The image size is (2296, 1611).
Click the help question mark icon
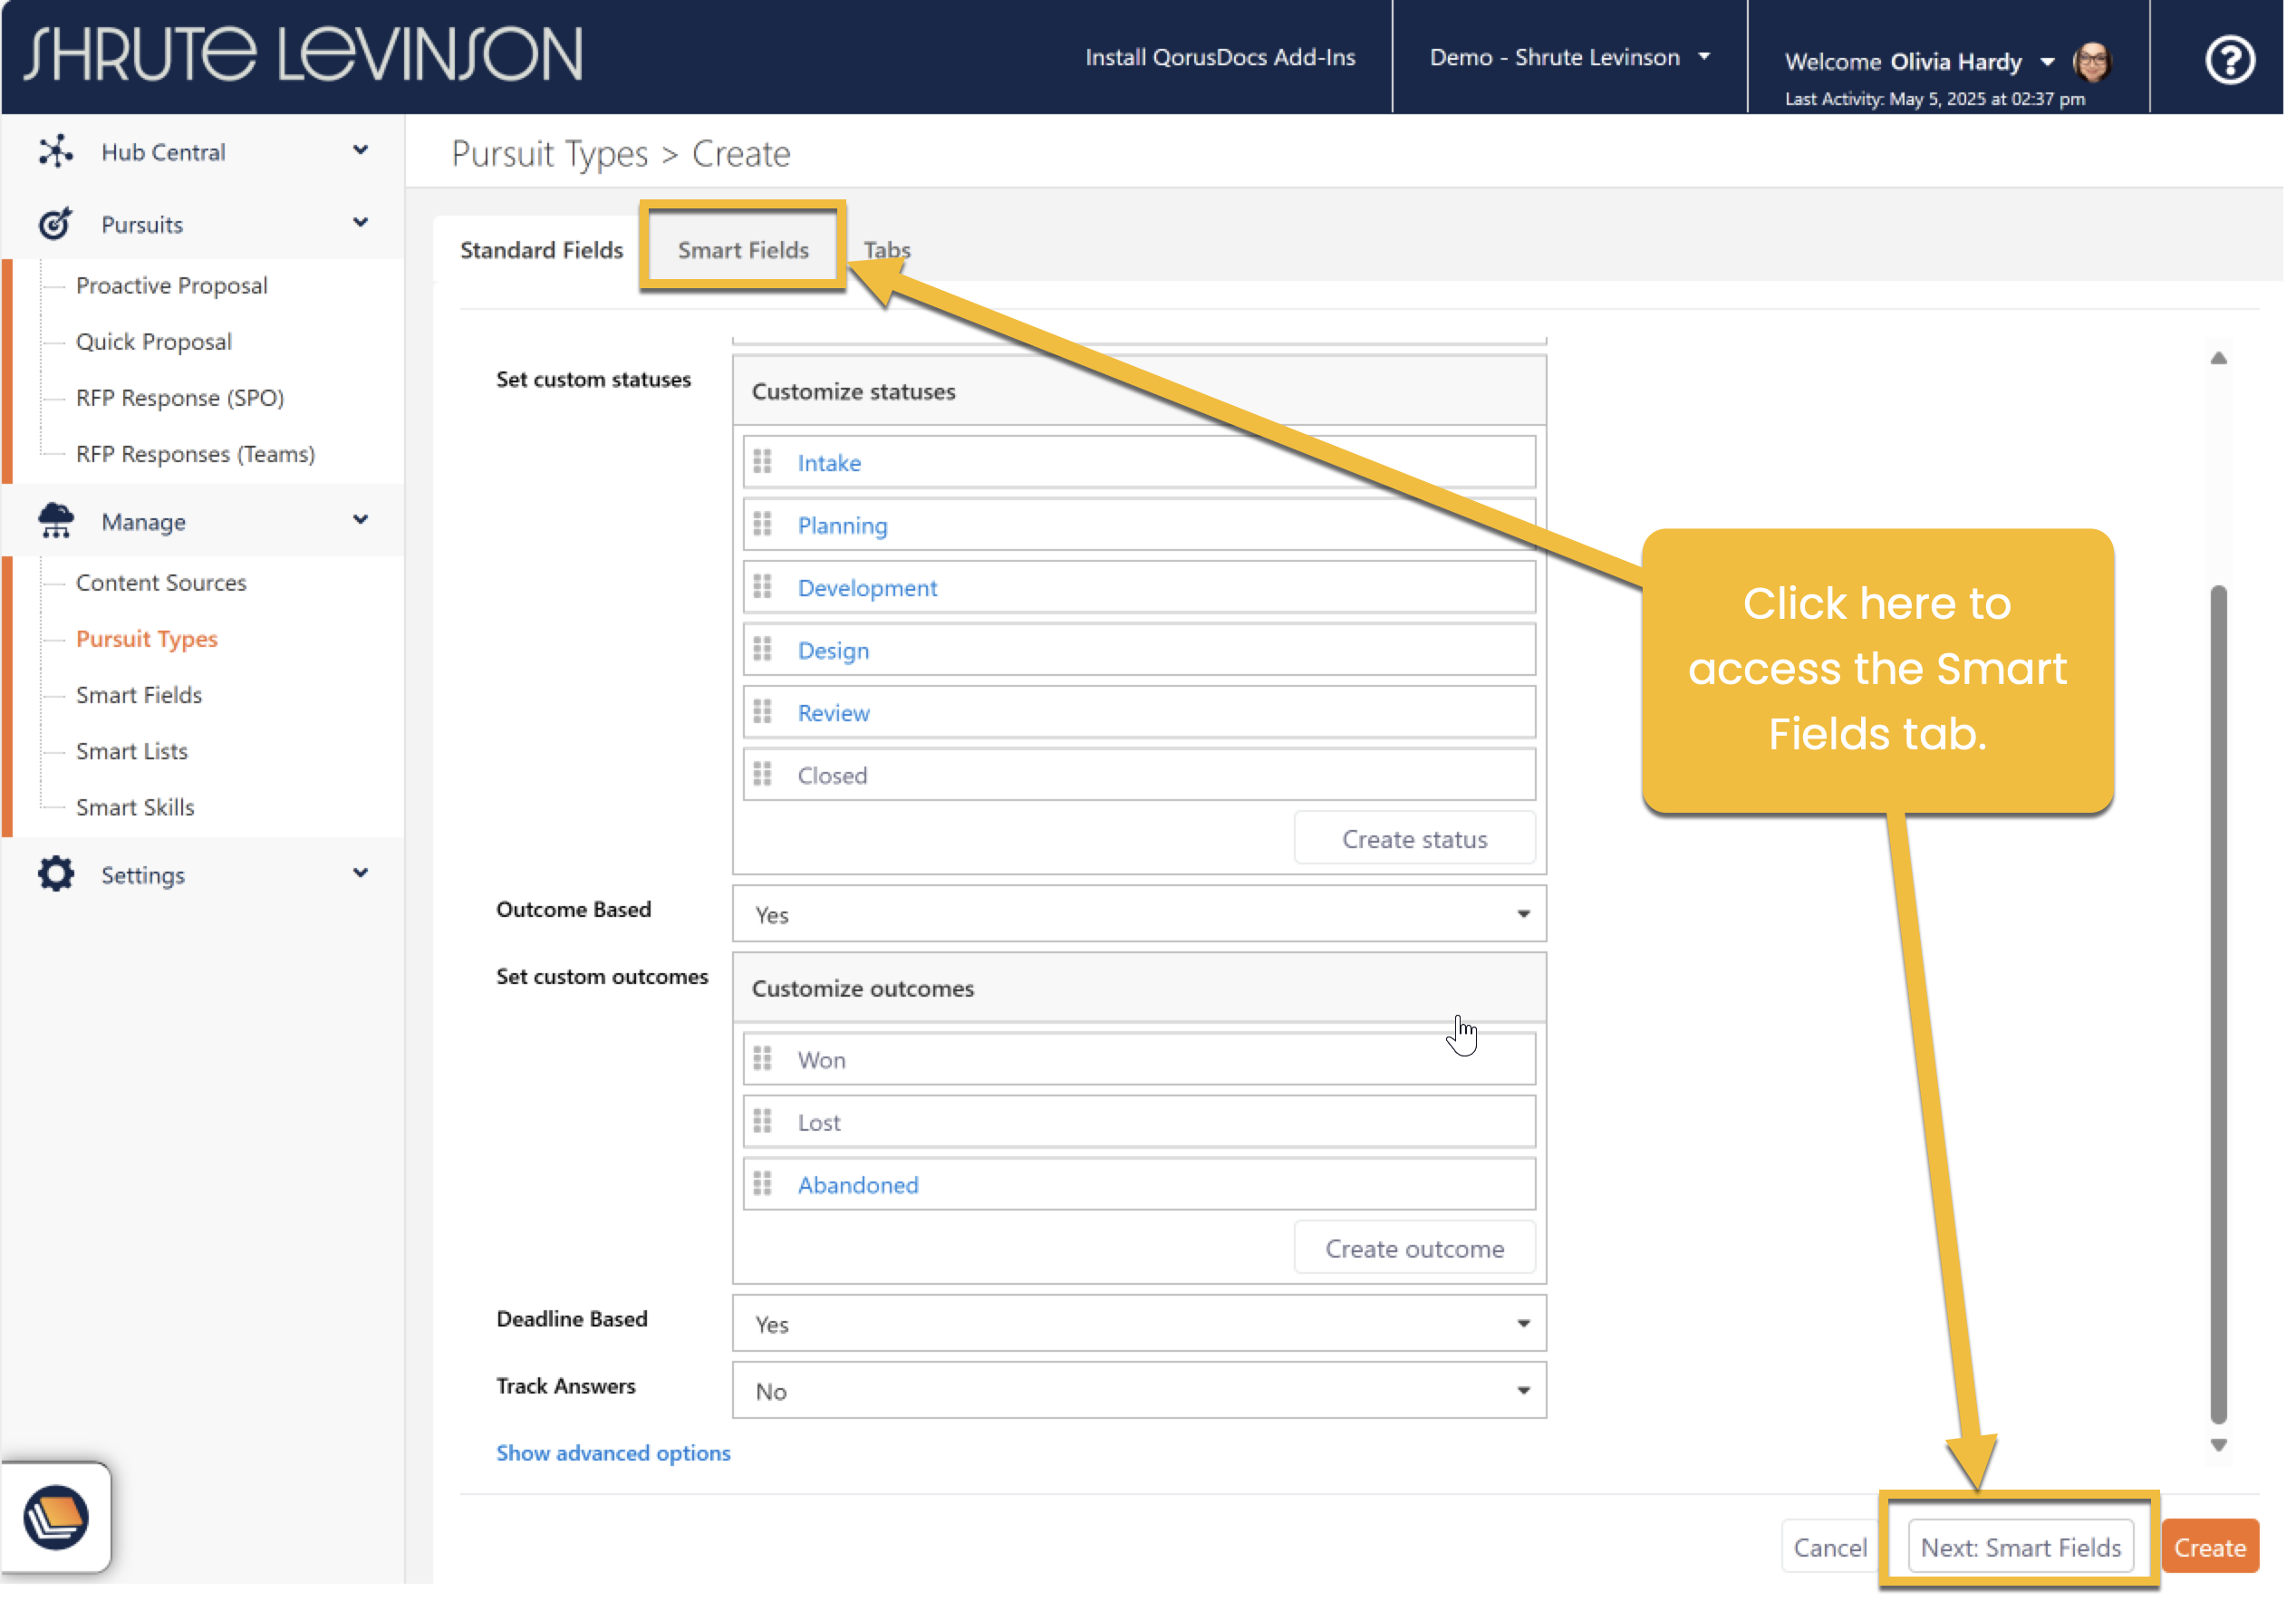point(2229,60)
